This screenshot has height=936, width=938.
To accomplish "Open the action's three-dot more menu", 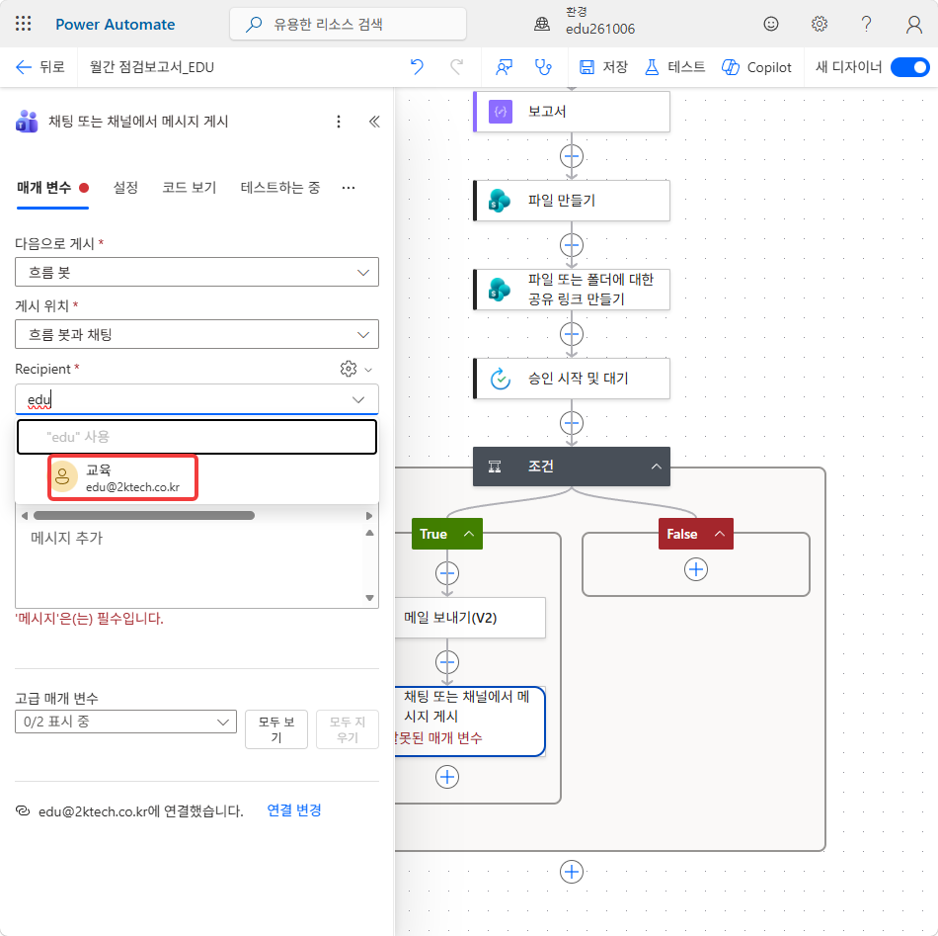I will (x=339, y=122).
